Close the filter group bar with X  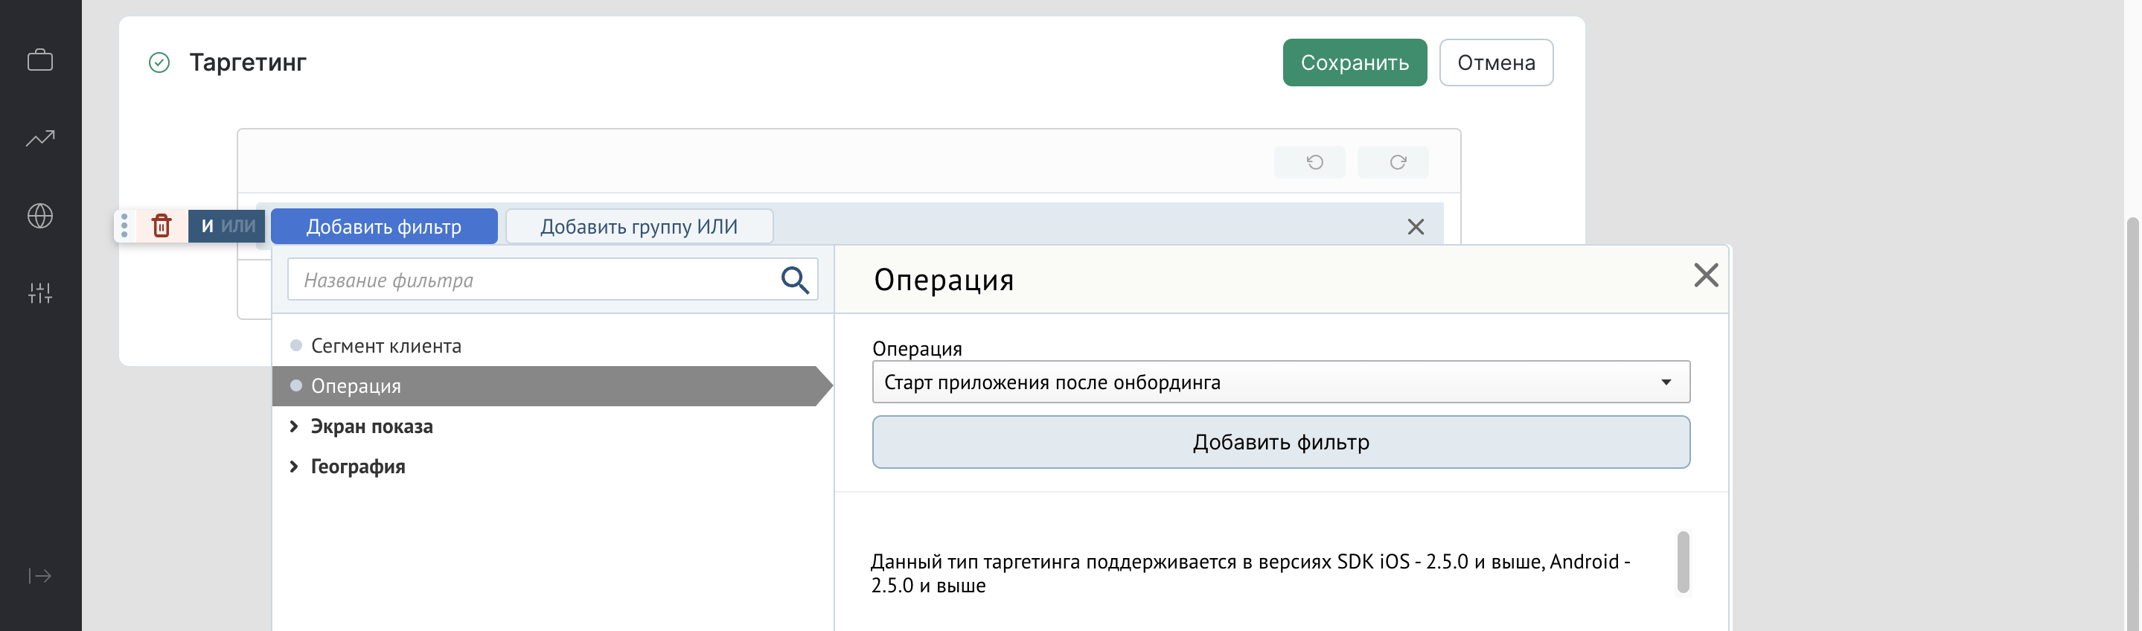pyautogui.click(x=1416, y=227)
